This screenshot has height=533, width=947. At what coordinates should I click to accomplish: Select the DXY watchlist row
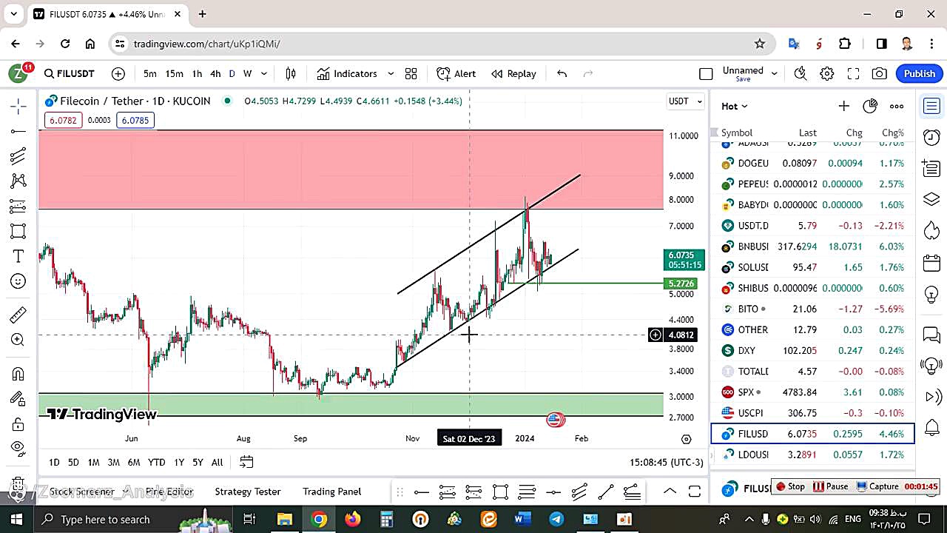(x=812, y=350)
